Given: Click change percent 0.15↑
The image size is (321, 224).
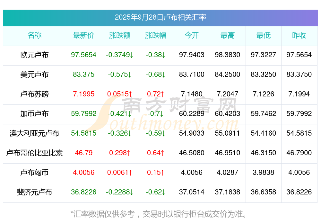Looking at the screenshot, I should pyautogui.click(x=156, y=172).
